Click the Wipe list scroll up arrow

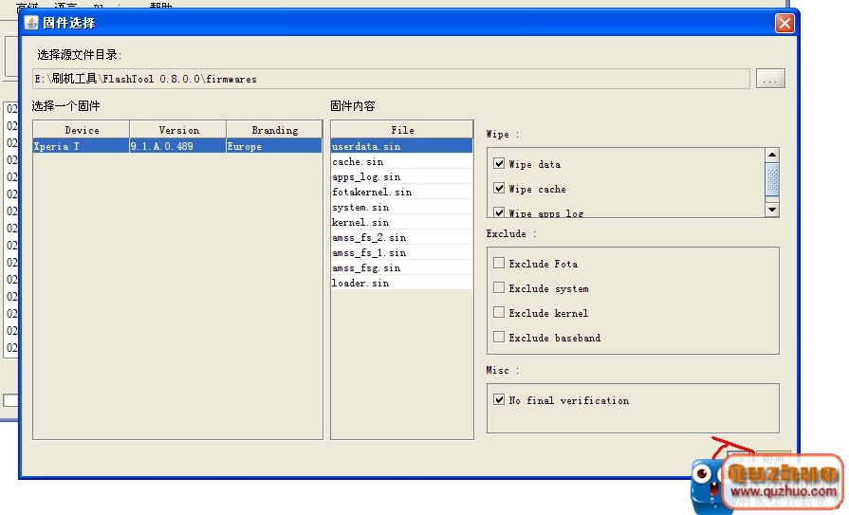click(x=772, y=155)
